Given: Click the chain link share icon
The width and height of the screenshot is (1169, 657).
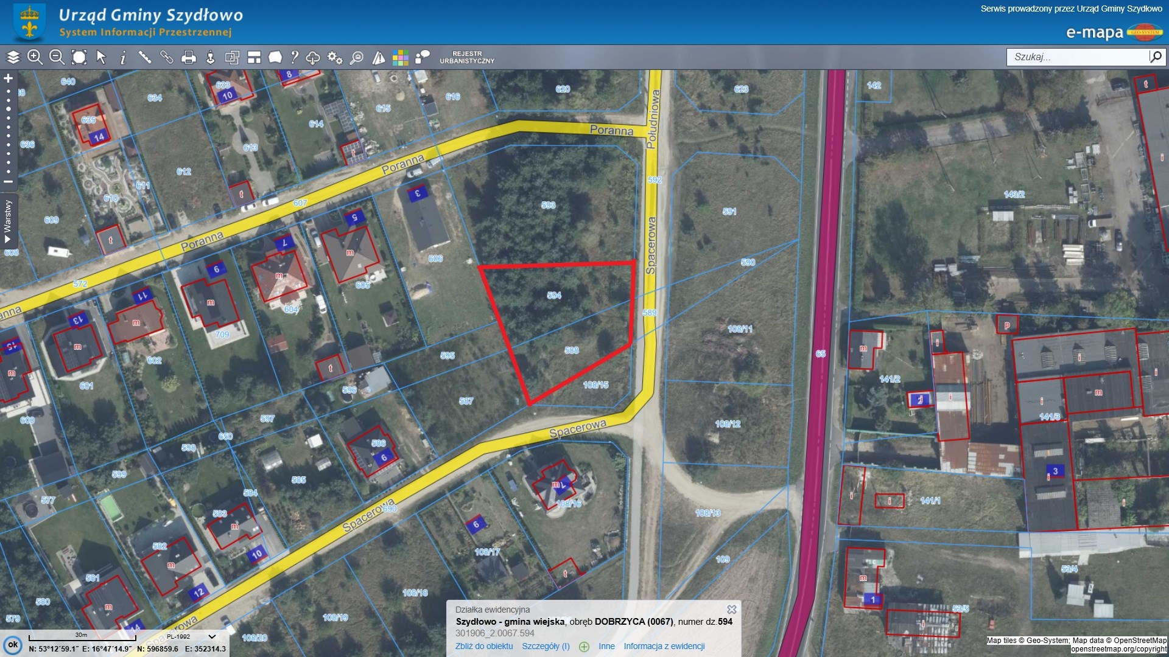Looking at the screenshot, I should click(167, 57).
